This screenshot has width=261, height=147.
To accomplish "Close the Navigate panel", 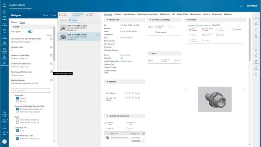I will [53, 15].
